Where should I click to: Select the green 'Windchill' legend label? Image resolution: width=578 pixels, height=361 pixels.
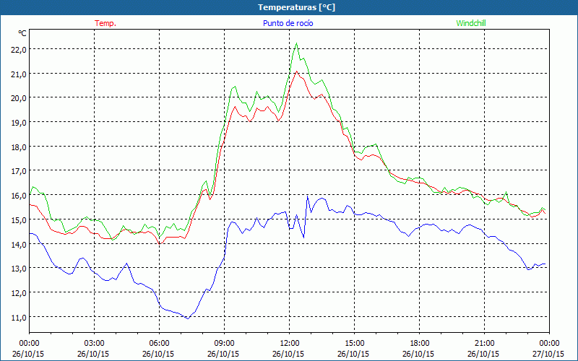click(x=471, y=23)
